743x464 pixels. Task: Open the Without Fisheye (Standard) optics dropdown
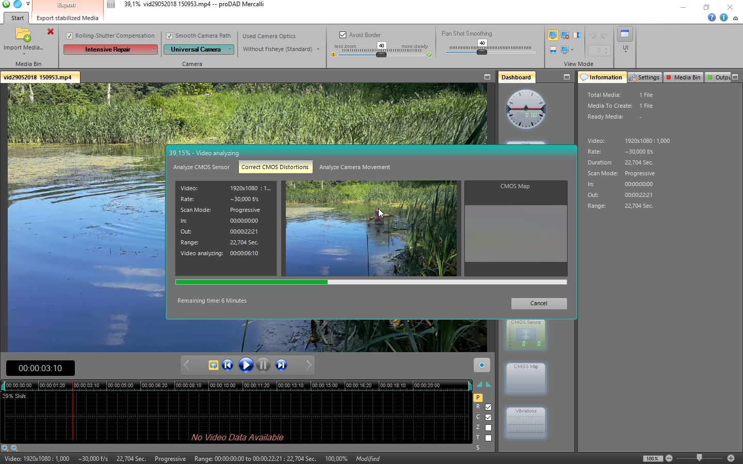[281, 49]
